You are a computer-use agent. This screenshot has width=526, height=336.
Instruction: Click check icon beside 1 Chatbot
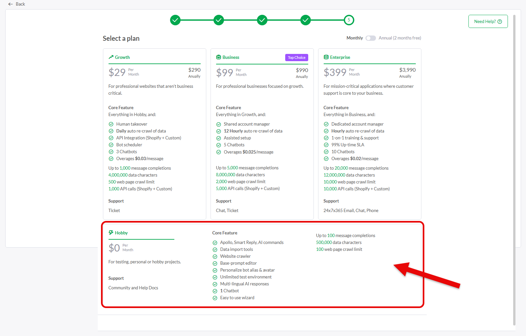point(215,291)
